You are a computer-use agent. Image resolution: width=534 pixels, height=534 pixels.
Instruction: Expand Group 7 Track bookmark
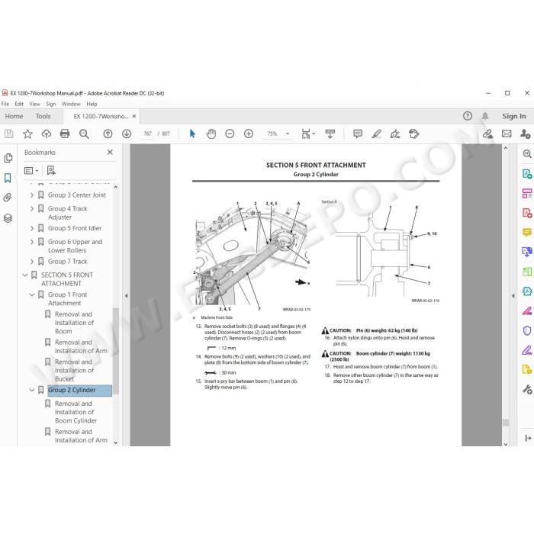point(32,262)
